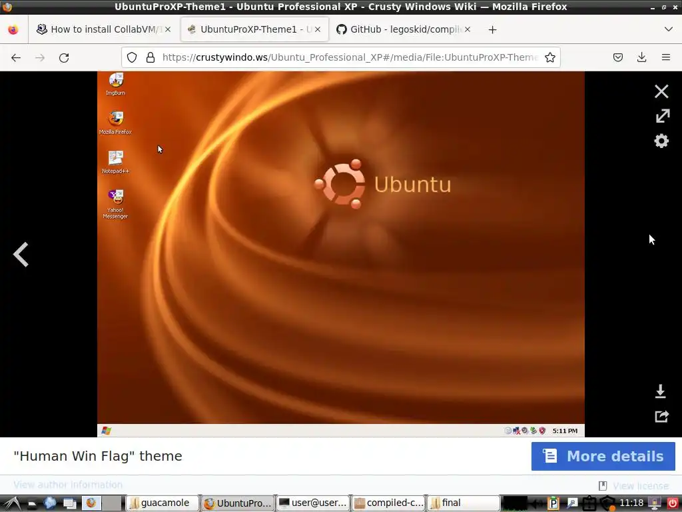
Task: Open media viewer options gear icon
Action: pos(661,141)
